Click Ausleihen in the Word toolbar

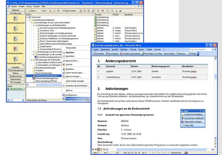(x=99, y=53)
